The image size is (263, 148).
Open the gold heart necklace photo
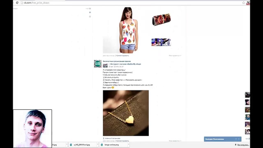pos(126,113)
